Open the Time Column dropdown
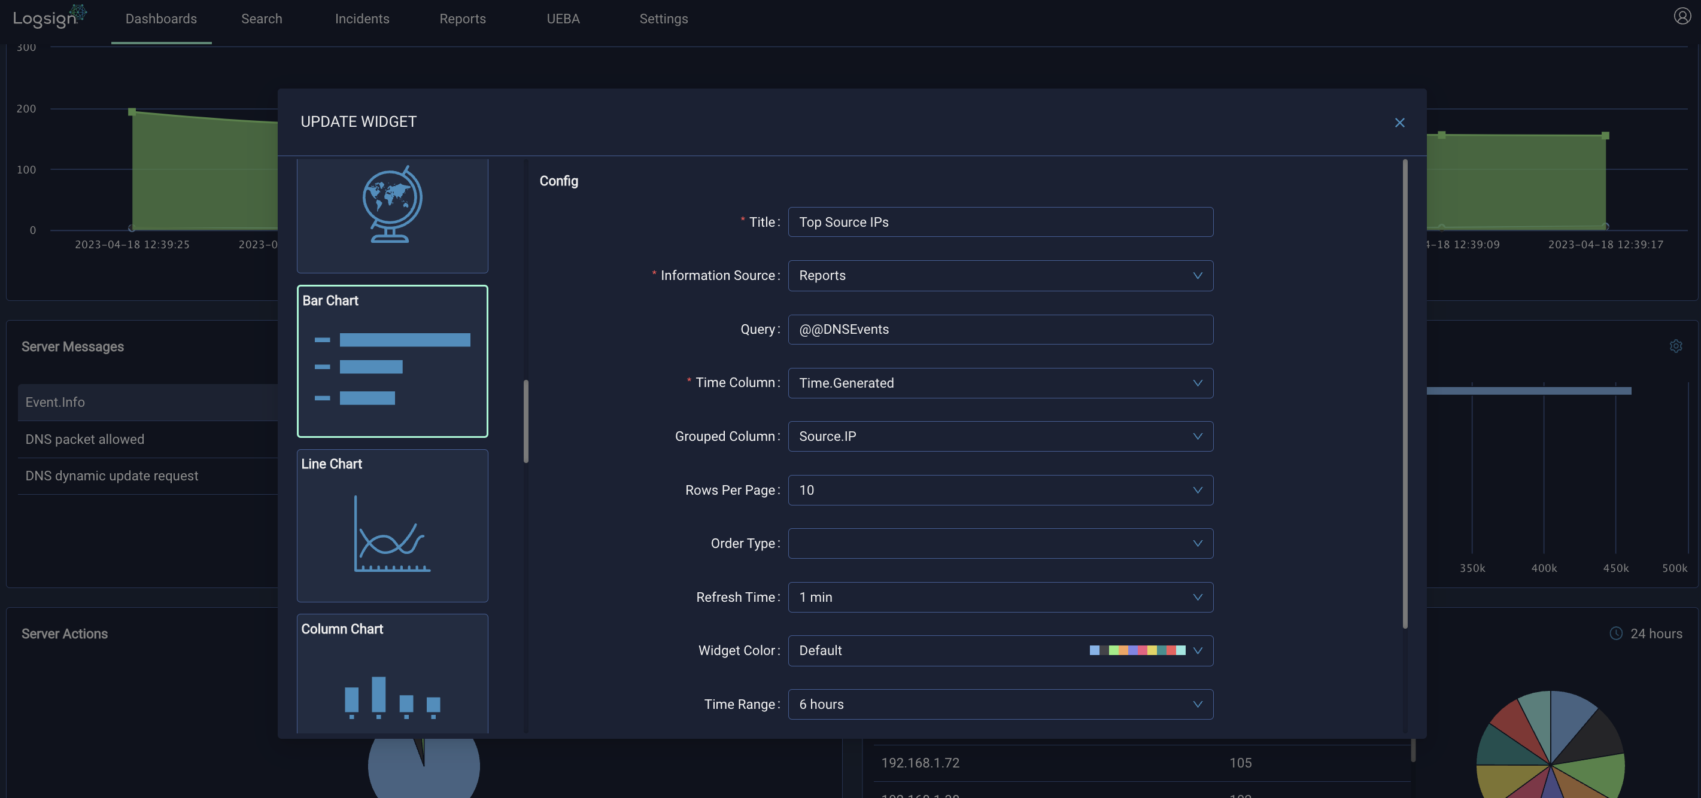Viewport: 1701px width, 798px height. coord(1000,383)
